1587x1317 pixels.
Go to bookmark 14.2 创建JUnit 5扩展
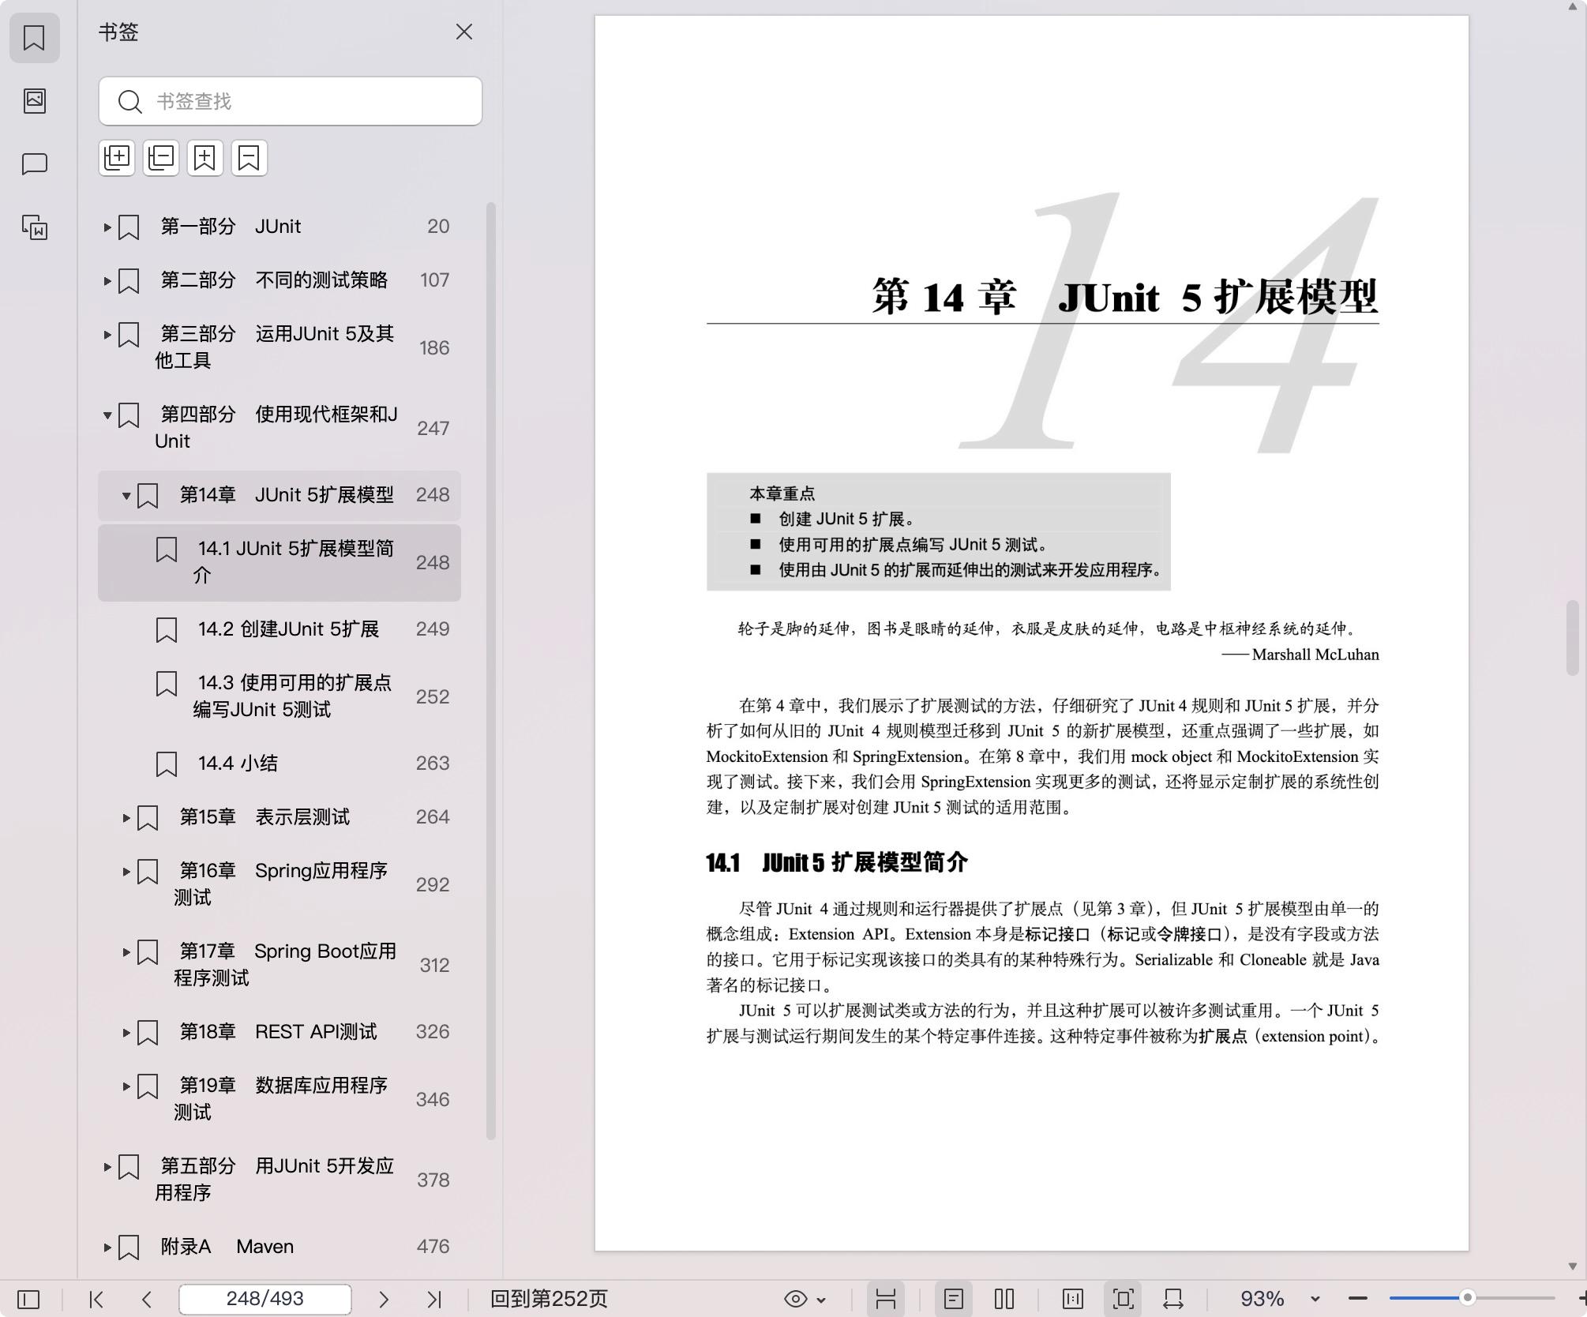280,629
